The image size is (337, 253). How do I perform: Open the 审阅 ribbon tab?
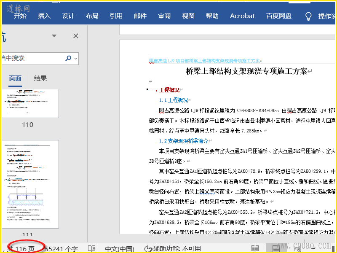pos(164,16)
